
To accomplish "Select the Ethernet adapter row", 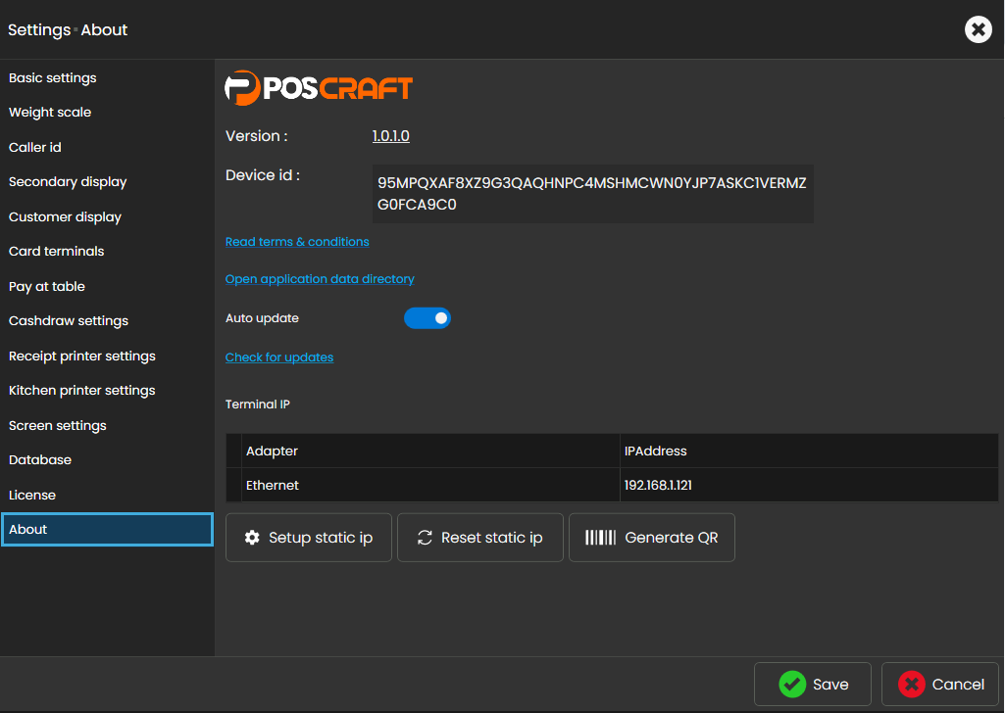I will (x=431, y=486).
